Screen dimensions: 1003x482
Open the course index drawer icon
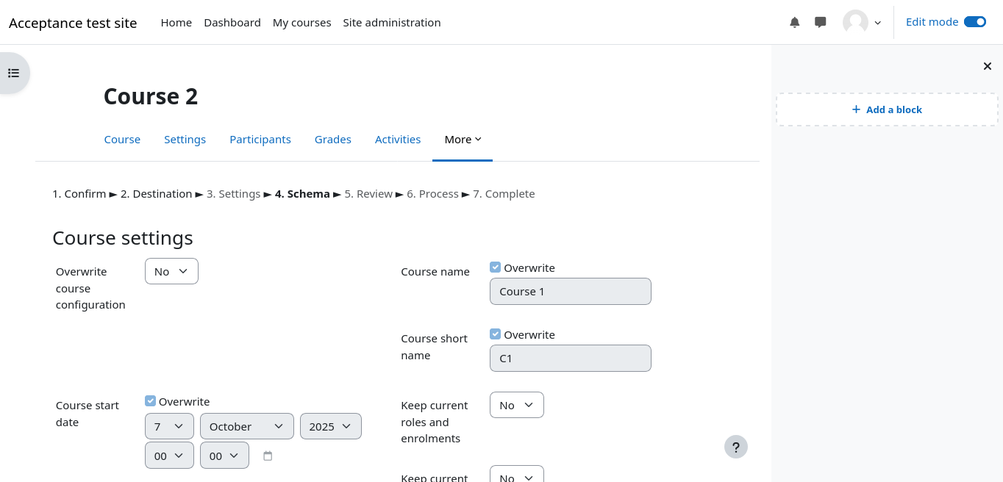(x=13, y=73)
